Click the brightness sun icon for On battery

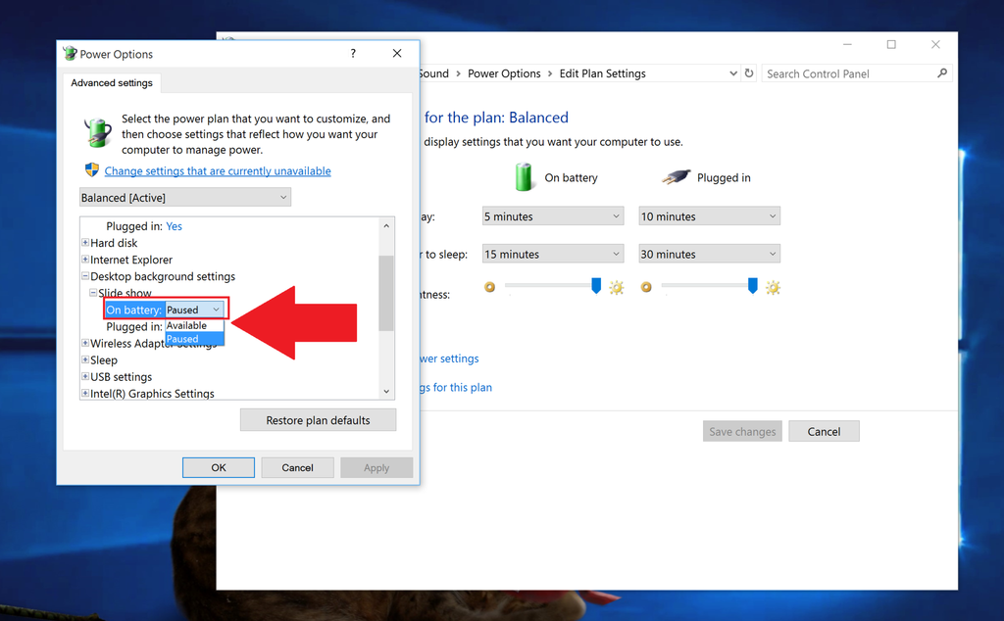615,288
